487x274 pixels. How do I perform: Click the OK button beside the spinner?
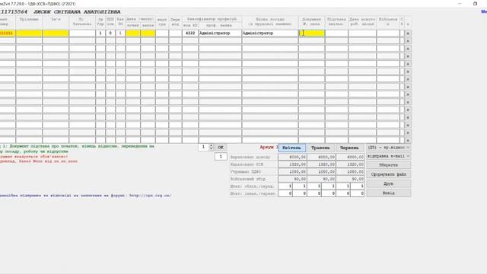[221, 147]
